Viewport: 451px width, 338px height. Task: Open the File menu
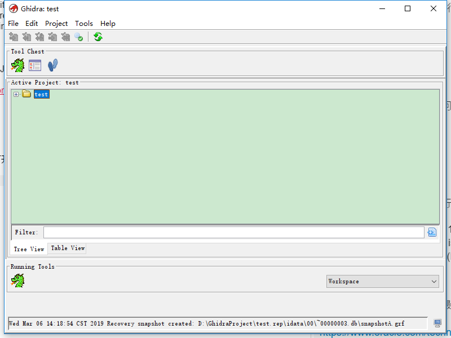click(13, 23)
